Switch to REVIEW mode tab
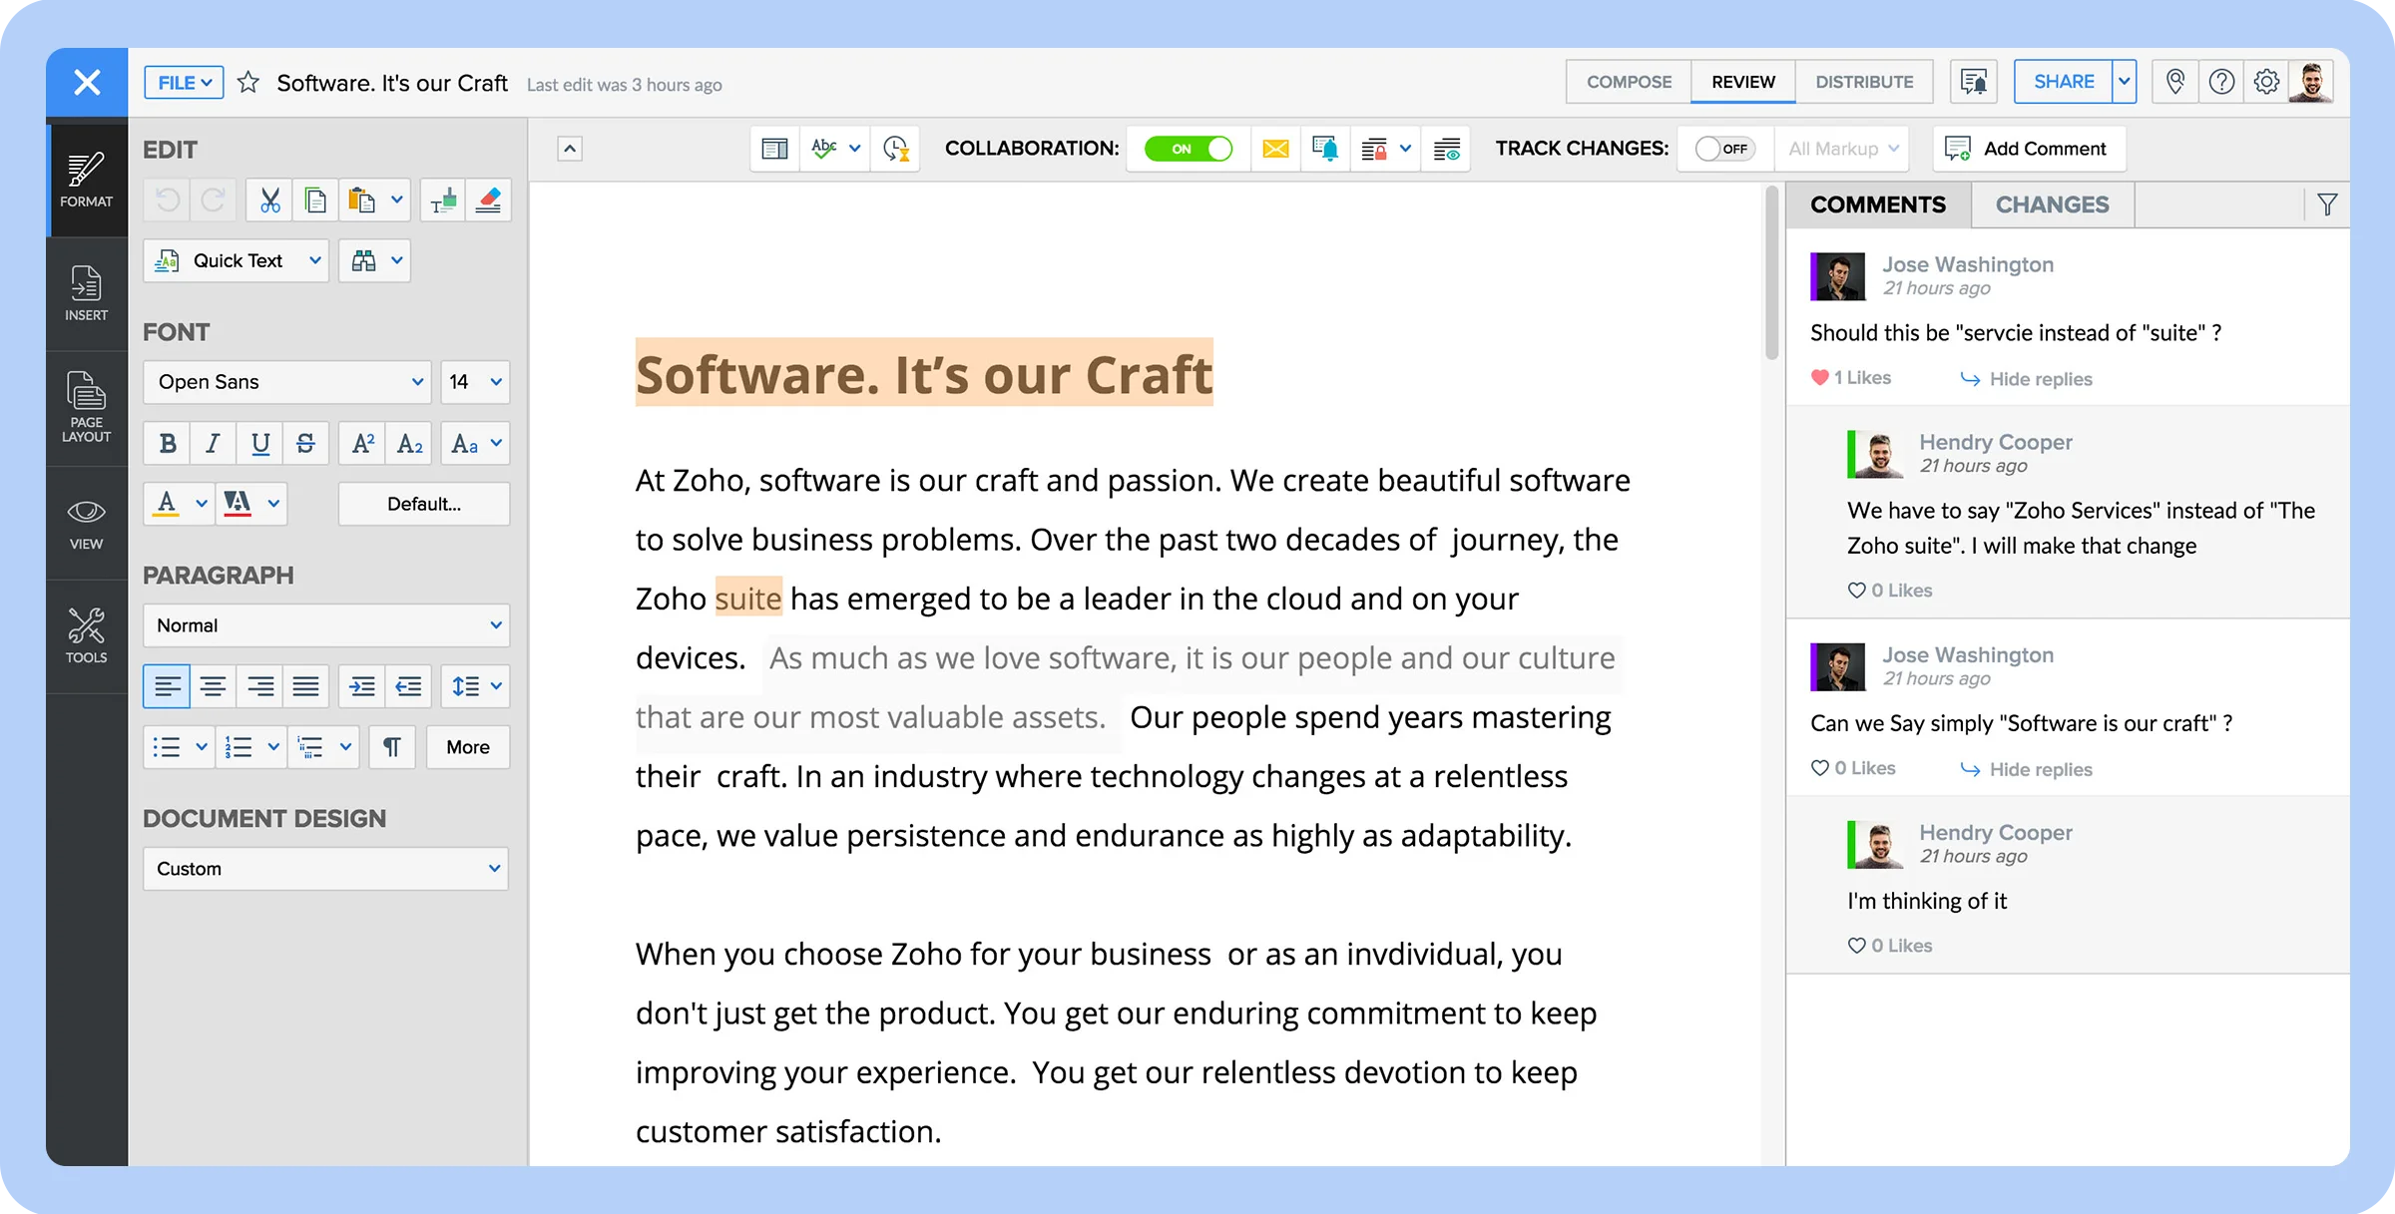Image resolution: width=2395 pixels, height=1214 pixels. (1743, 82)
